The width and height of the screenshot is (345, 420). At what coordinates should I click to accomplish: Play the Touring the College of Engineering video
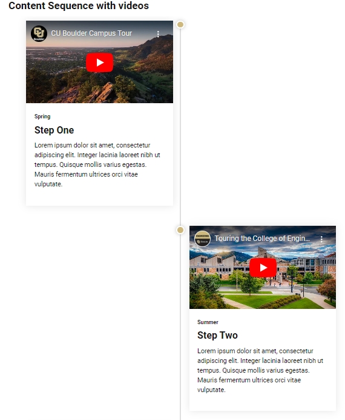263,268
